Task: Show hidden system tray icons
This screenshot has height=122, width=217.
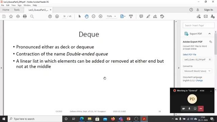Action: point(173,119)
